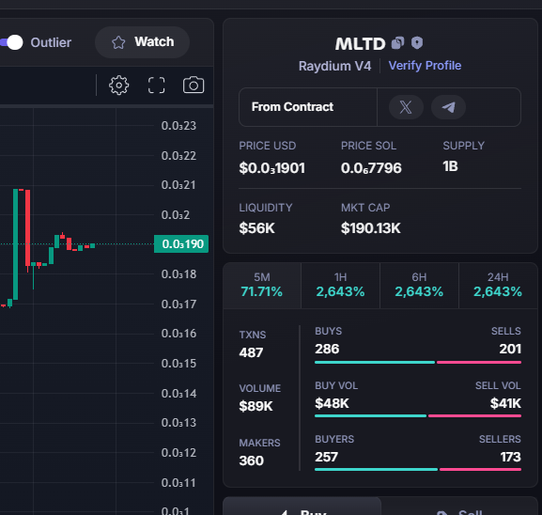542x515 pixels.
Task: Select the 1H timeframe tab
Action: point(340,286)
